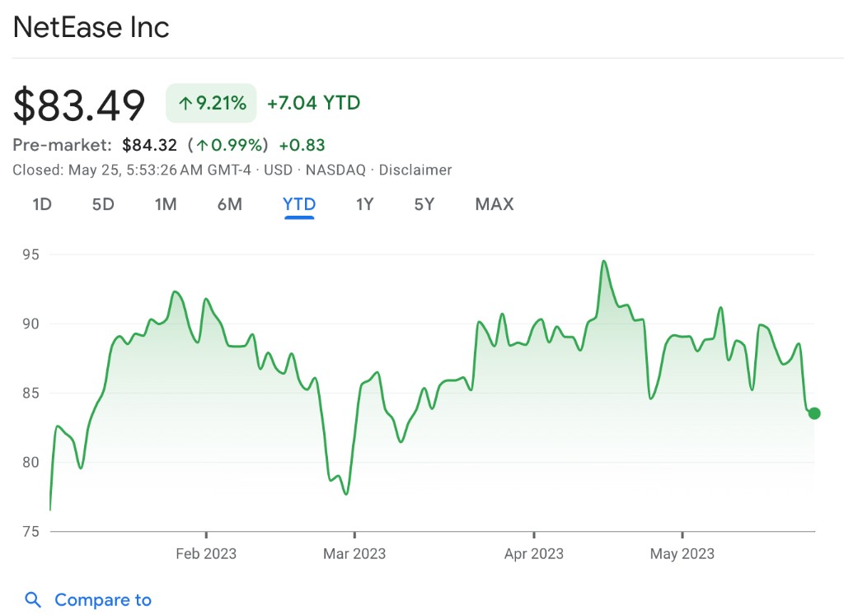Select the MAX range tab

(495, 204)
